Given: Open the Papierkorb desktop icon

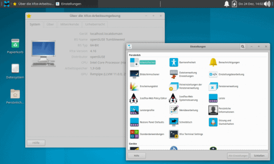Looking at the screenshot, I should coord(15,46).
